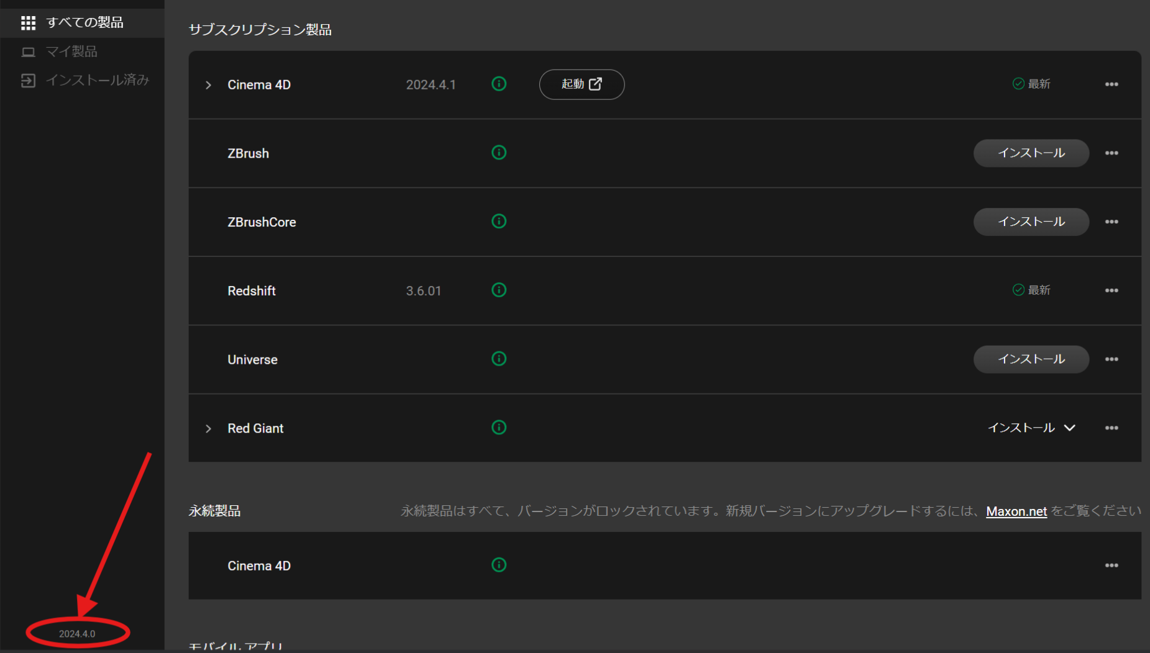
Task: Install Universe
Action: coord(1031,359)
